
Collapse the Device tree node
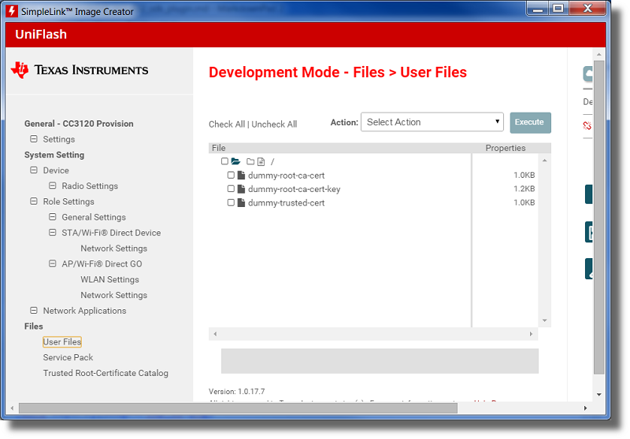coord(34,170)
